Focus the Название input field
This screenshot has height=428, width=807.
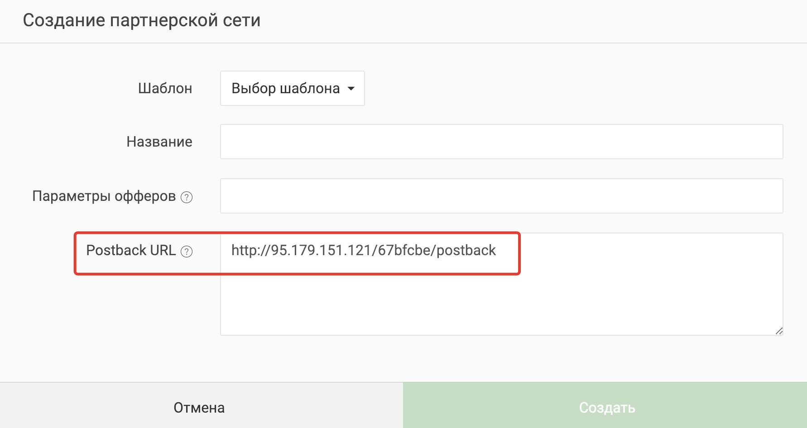click(502, 142)
